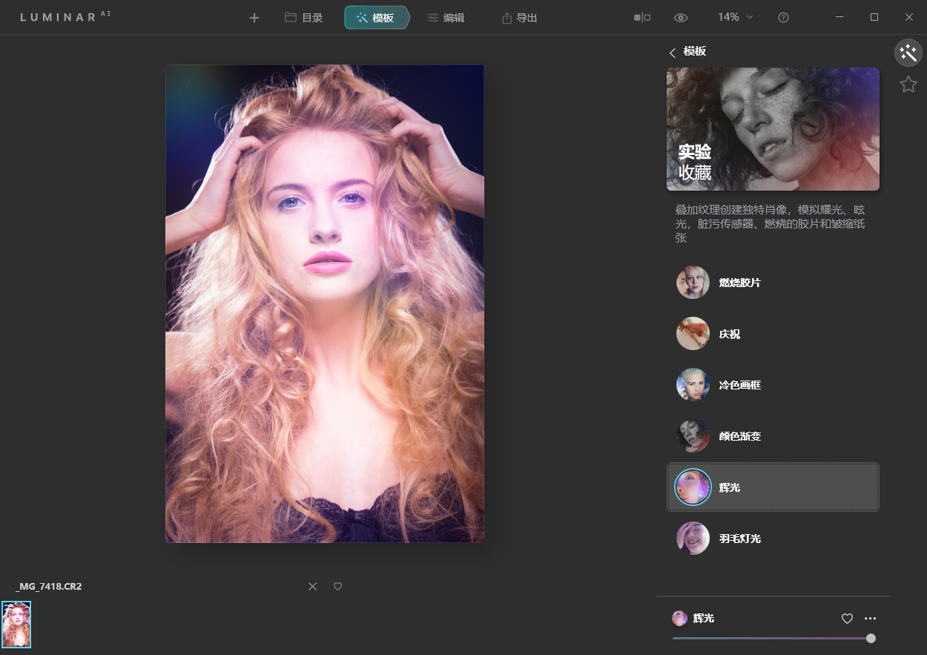Viewport: 927px width, 655px height.
Task: Open the help question mark icon
Action: (783, 18)
